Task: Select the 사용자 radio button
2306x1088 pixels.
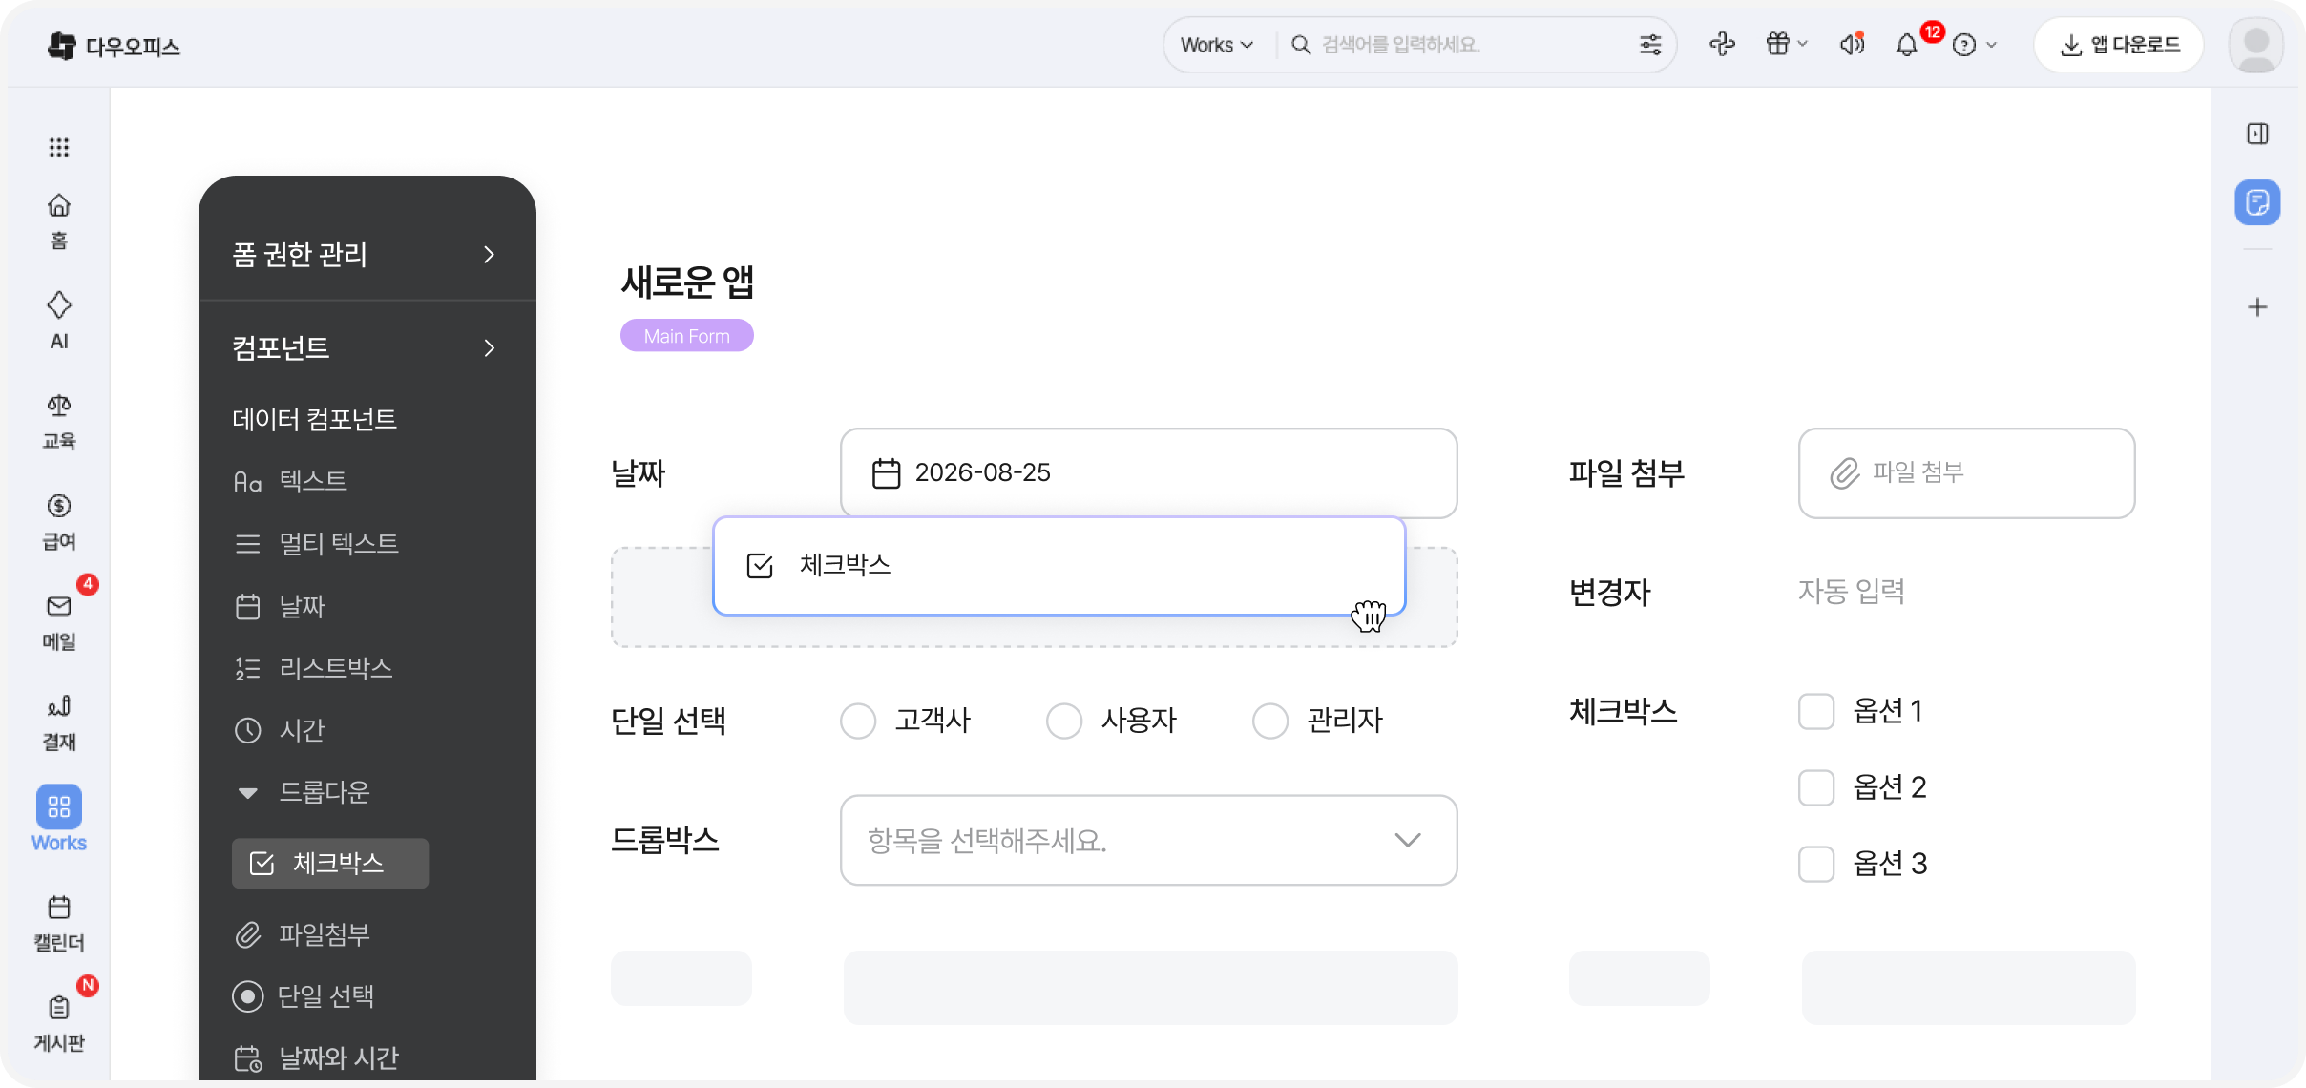Action: (1064, 721)
